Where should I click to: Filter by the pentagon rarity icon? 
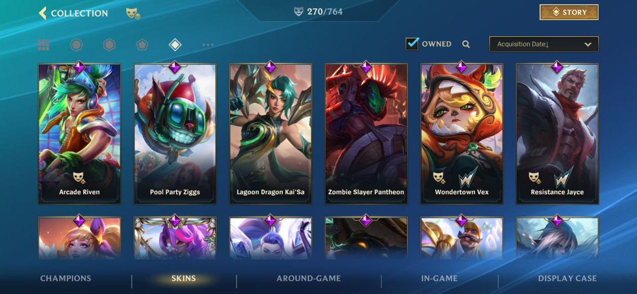(142, 45)
